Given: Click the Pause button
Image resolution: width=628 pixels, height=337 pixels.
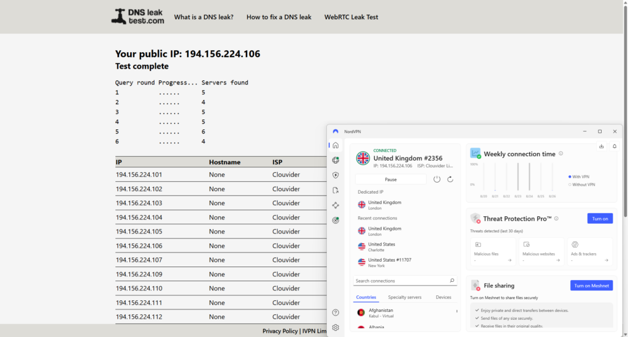Looking at the screenshot, I should click(x=391, y=180).
